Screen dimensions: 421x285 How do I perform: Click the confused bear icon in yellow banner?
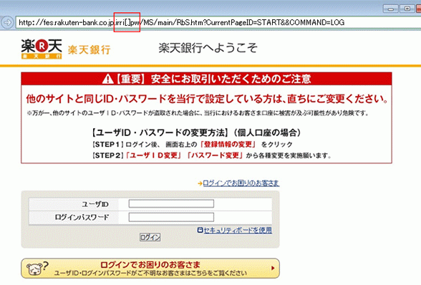coord(37,269)
